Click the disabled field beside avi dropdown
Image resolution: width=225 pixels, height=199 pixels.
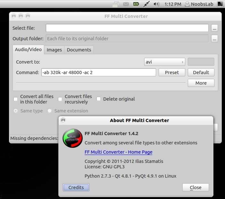tap(201, 62)
